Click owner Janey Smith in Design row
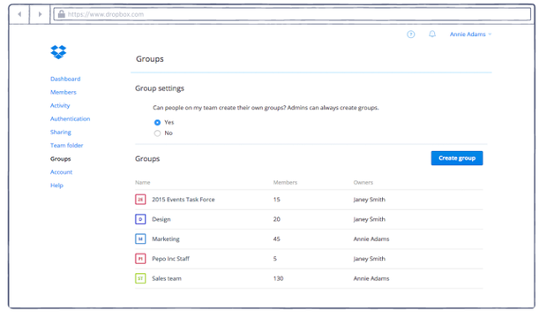The image size is (547, 318). (x=370, y=219)
